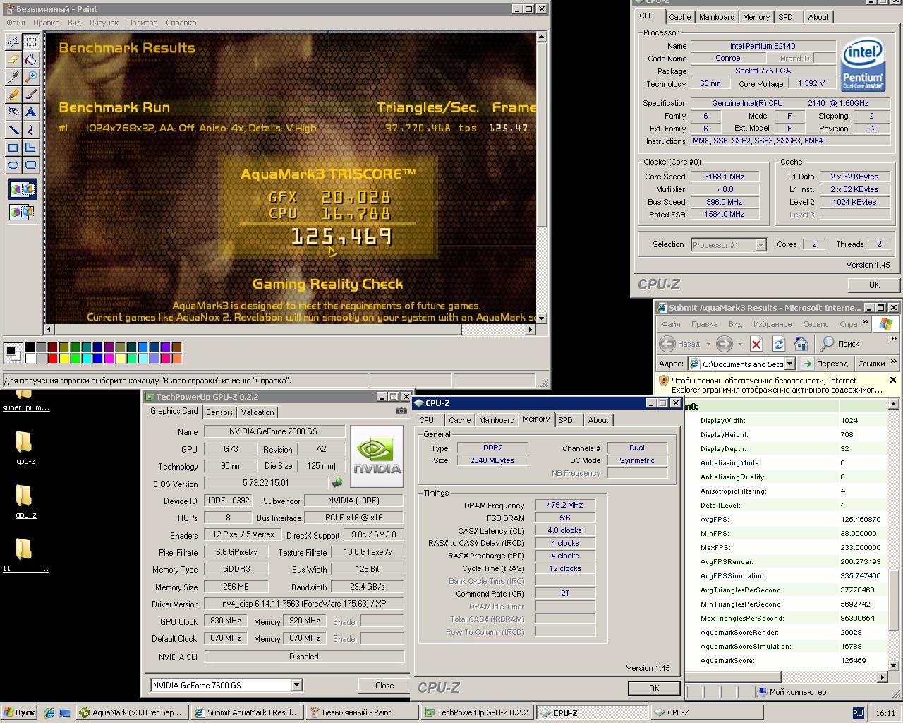The image size is (903, 723).
Task: Switch to Cache tab in memory CPU-Z window
Action: click(x=459, y=420)
